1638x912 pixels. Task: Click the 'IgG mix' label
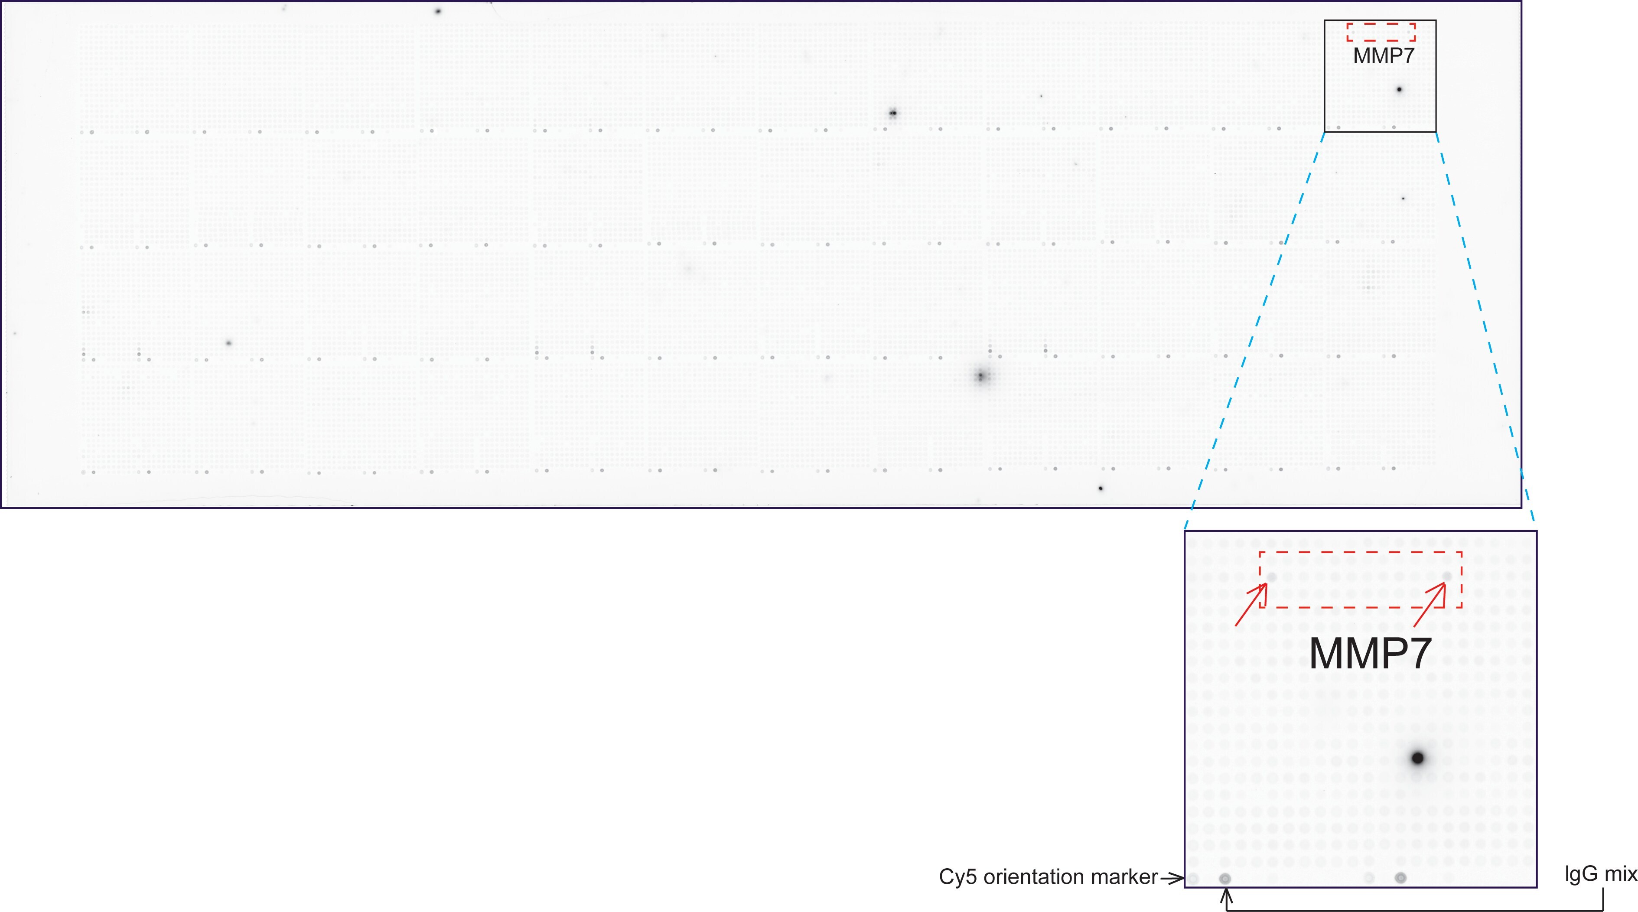(1601, 874)
